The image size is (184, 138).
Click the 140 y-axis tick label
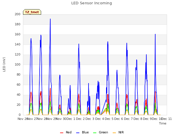coord(18,45)
